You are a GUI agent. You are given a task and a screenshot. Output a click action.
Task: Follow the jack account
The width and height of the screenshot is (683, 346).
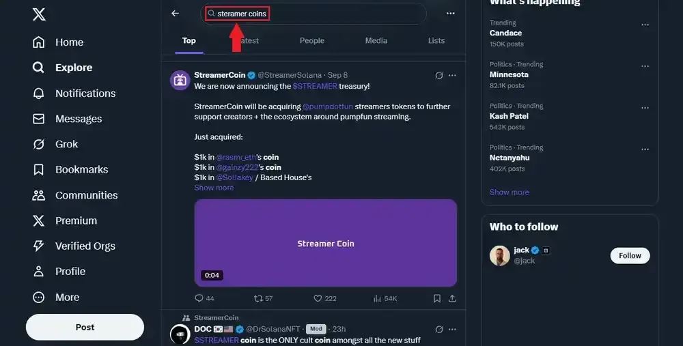(x=630, y=255)
